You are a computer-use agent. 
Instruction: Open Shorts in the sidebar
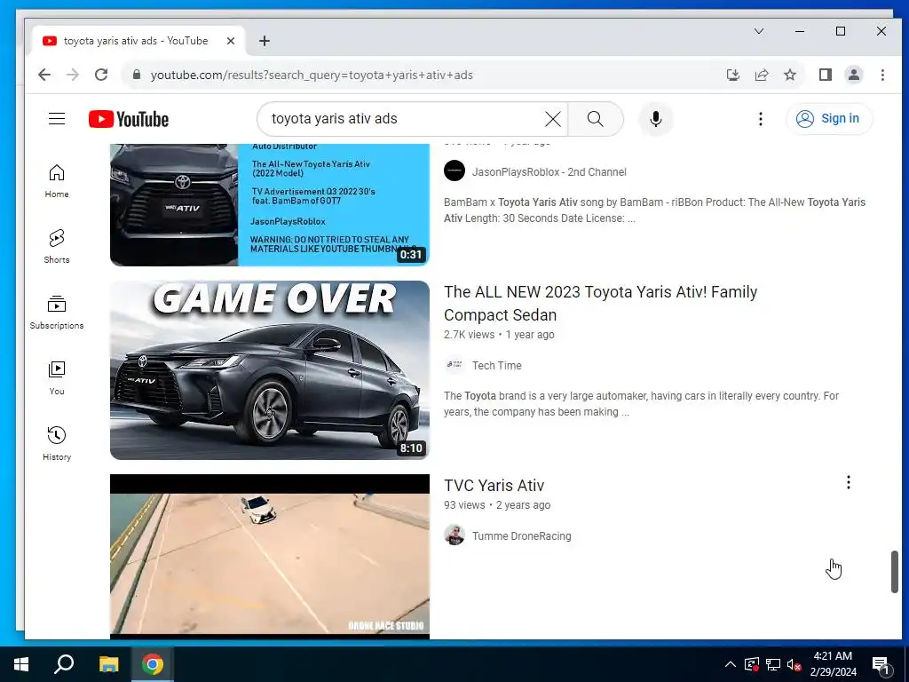tap(57, 247)
